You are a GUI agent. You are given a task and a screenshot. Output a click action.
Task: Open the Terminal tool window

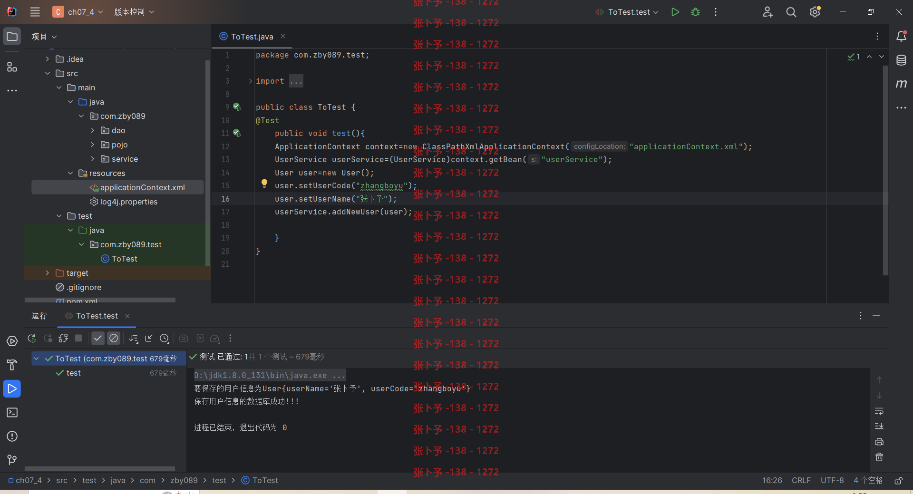[12, 412]
